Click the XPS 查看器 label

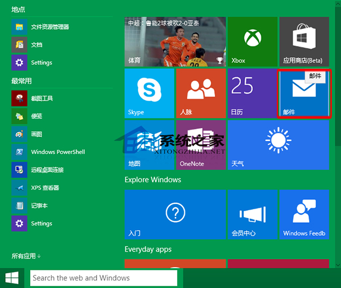click(45, 187)
